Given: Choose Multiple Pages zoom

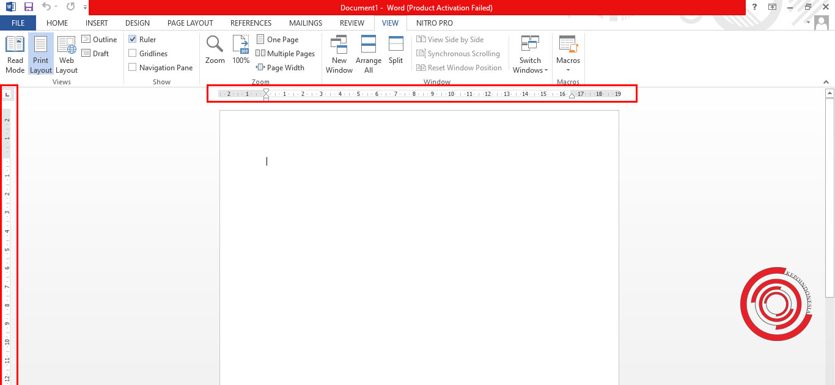Looking at the screenshot, I should tap(285, 54).
